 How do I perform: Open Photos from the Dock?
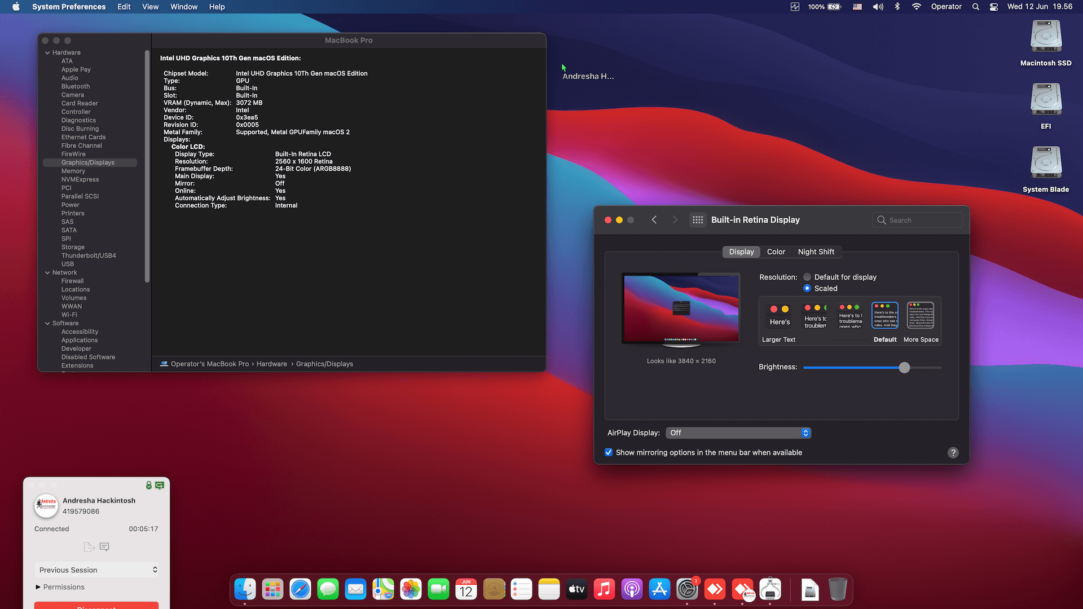pos(411,590)
